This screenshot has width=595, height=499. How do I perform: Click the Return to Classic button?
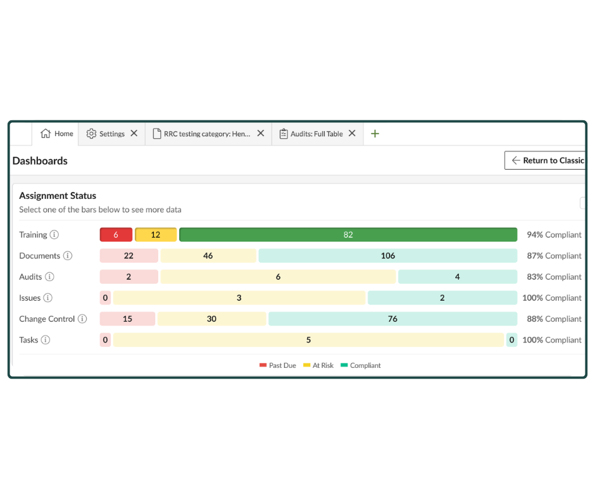(x=547, y=160)
